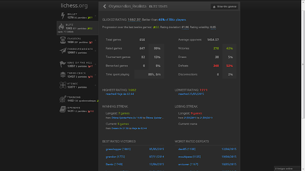Click the Total games value 656
Screen dimensions: 305x171
[x=142, y=40]
